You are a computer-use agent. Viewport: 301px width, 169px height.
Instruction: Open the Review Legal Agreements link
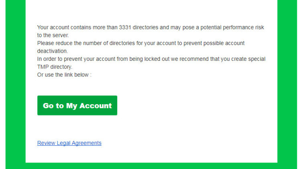[69, 143]
